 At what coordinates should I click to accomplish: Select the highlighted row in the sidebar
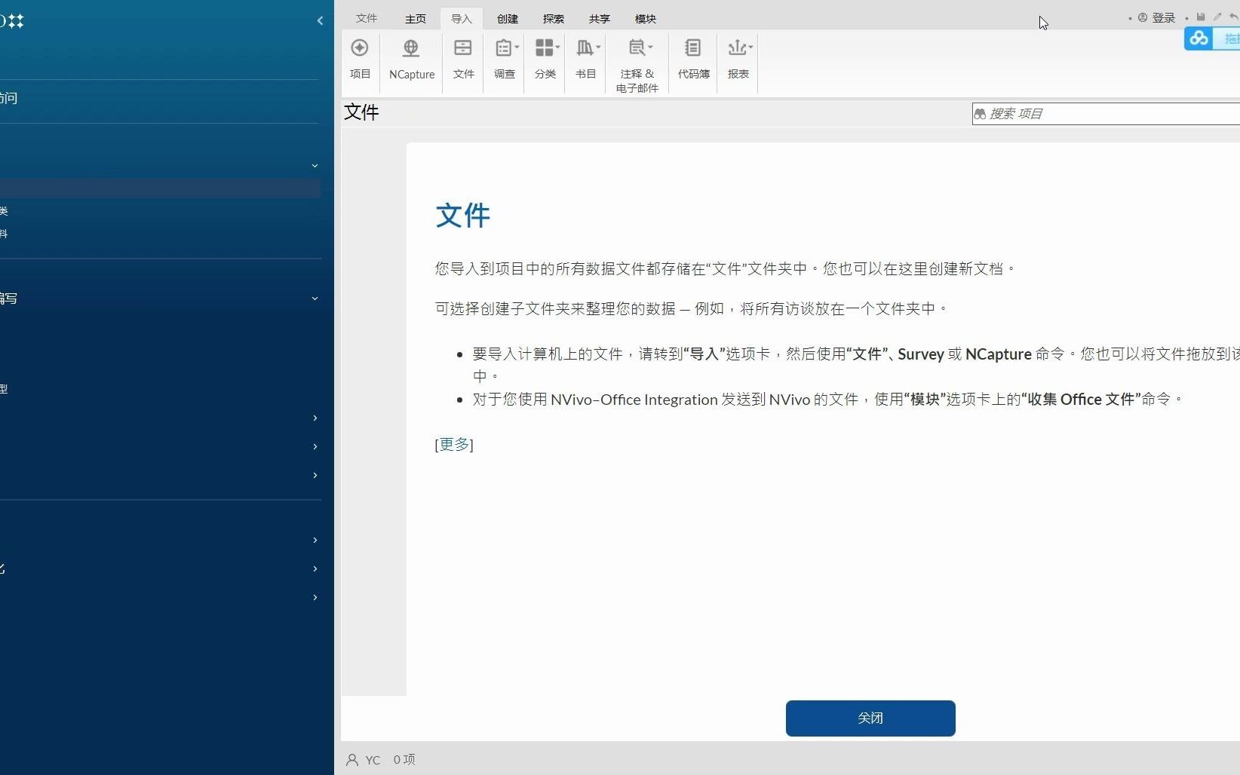pyautogui.click(x=160, y=188)
